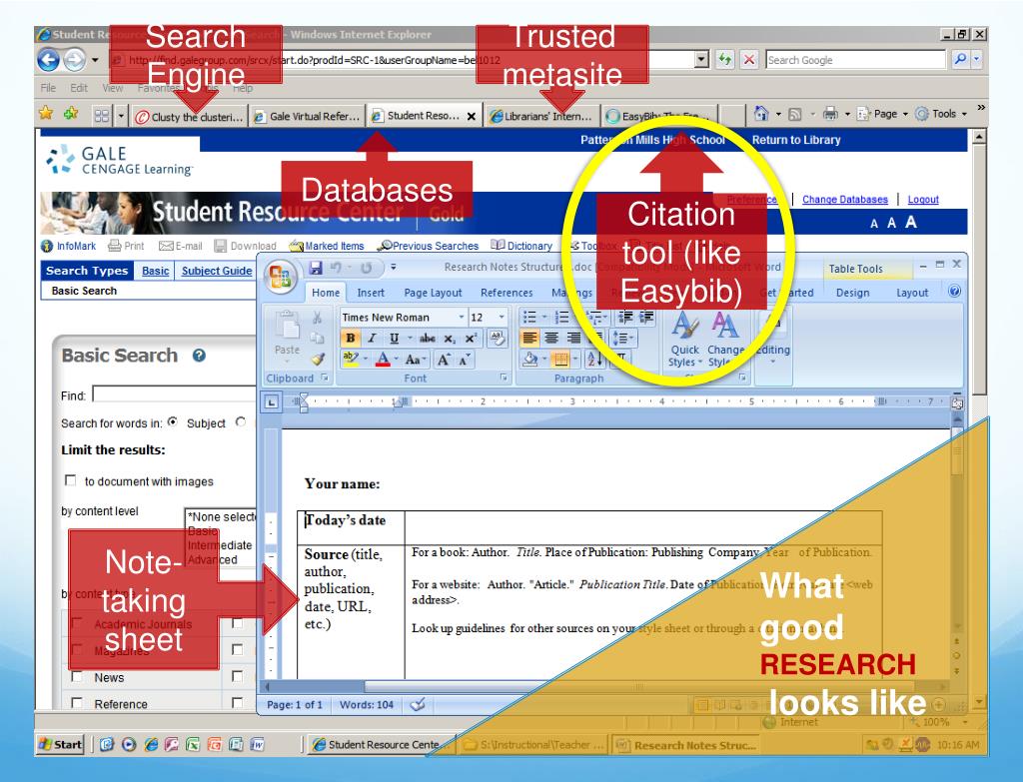The image size is (1023, 782).
Task: Click IE Refresh button
Action: [x=725, y=60]
